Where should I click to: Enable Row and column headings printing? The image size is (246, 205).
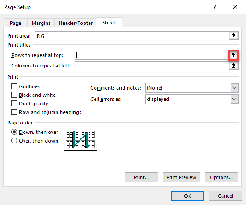[14, 112]
